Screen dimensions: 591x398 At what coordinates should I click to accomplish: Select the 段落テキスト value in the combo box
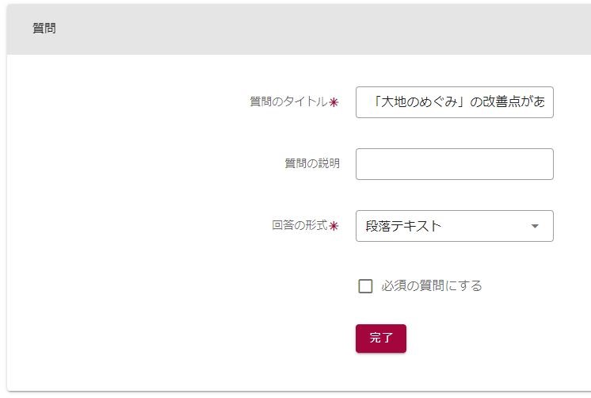click(403, 226)
